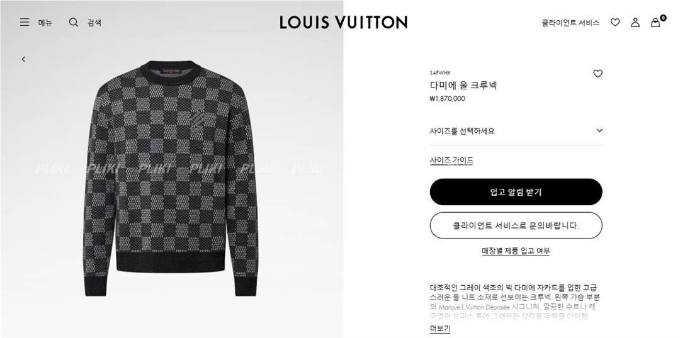Screen dimensions: 680x338
Task: Open 클라이언트 서비스 in header
Action: point(570,23)
